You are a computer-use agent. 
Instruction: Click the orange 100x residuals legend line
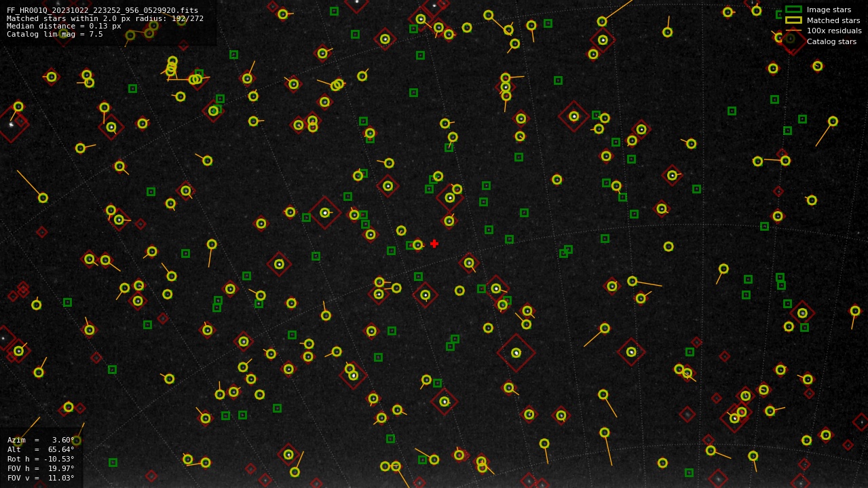tap(793, 31)
